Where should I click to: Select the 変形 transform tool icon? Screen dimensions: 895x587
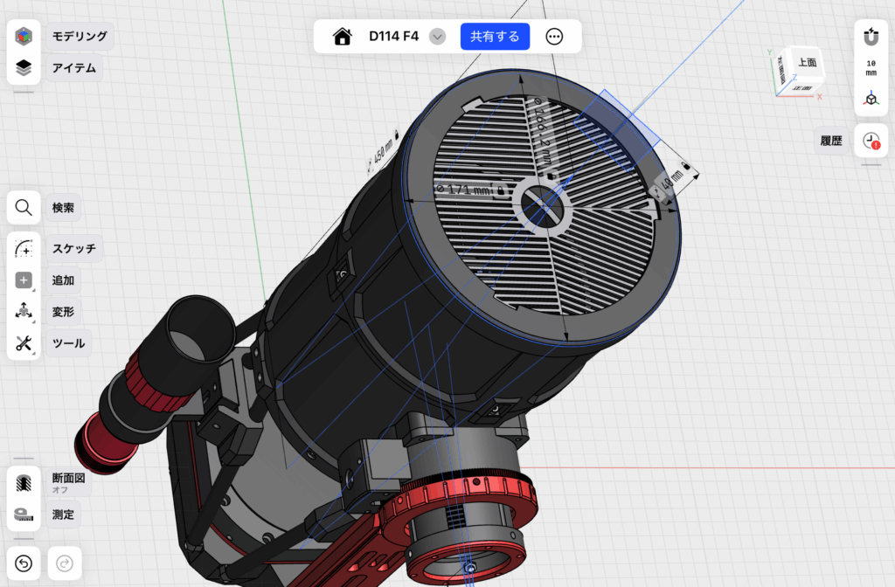(x=24, y=312)
